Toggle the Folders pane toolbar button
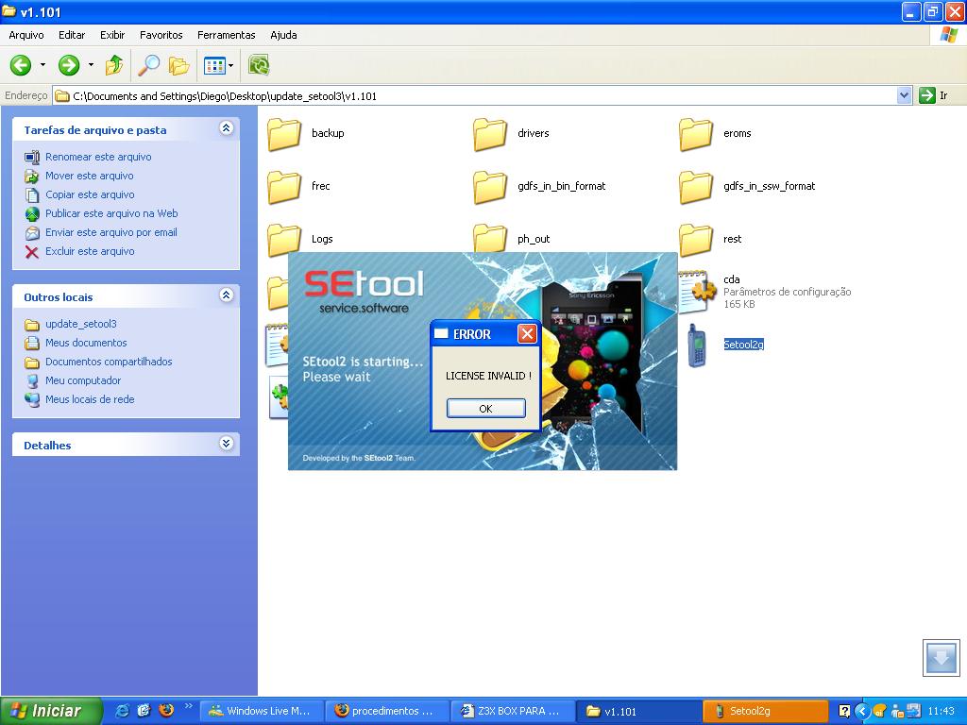The height and width of the screenshot is (725, 967). pos(178,65)
